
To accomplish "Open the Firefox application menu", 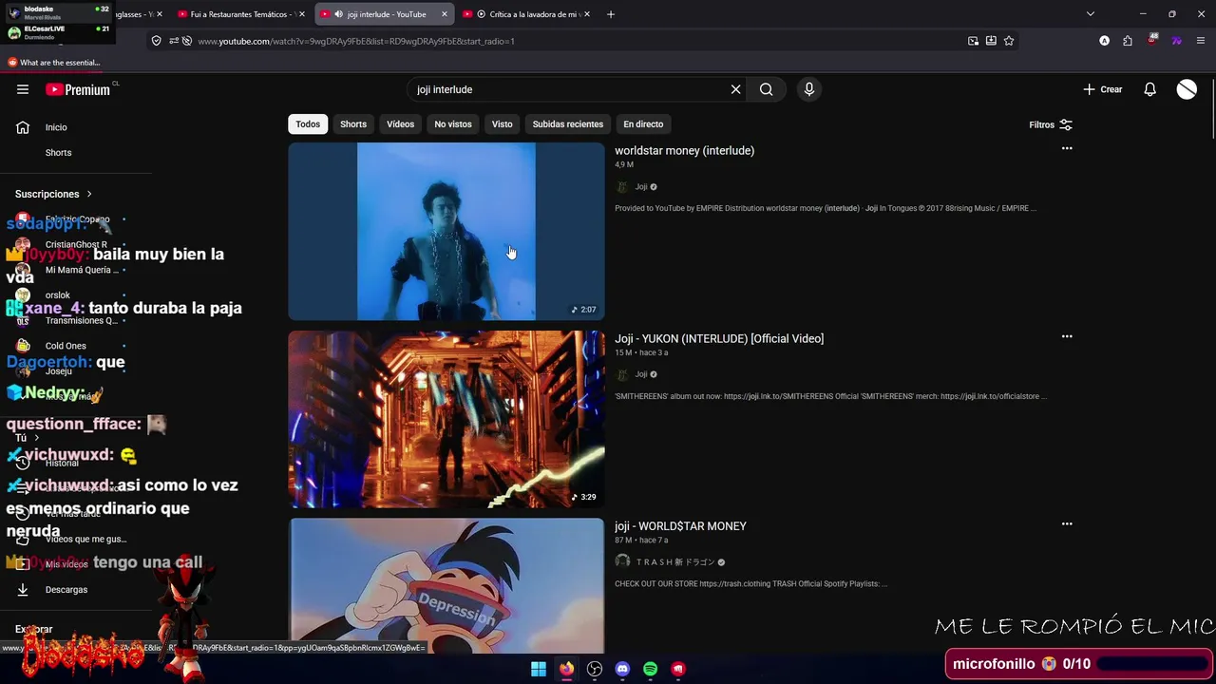I will (x=1201, y=41).
